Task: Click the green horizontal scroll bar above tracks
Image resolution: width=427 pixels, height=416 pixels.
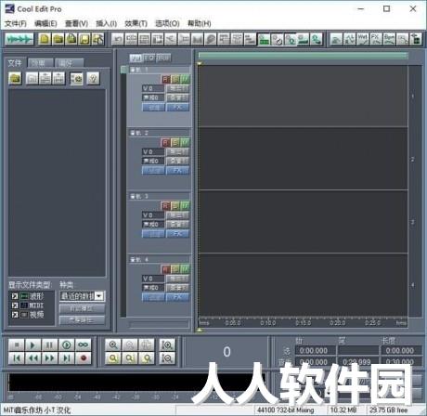Action: click(x=303, y=56)
